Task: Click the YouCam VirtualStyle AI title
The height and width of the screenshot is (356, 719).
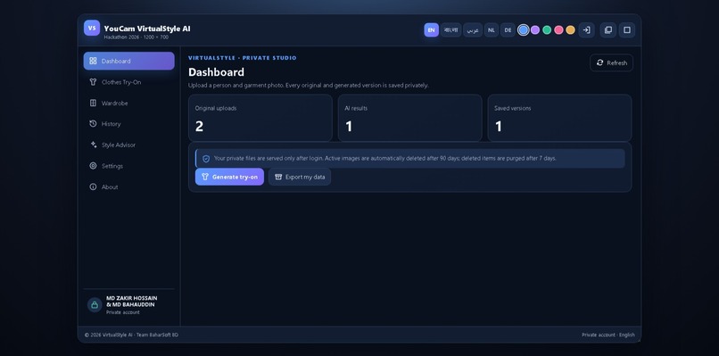Action: click(x=146, y=29)
